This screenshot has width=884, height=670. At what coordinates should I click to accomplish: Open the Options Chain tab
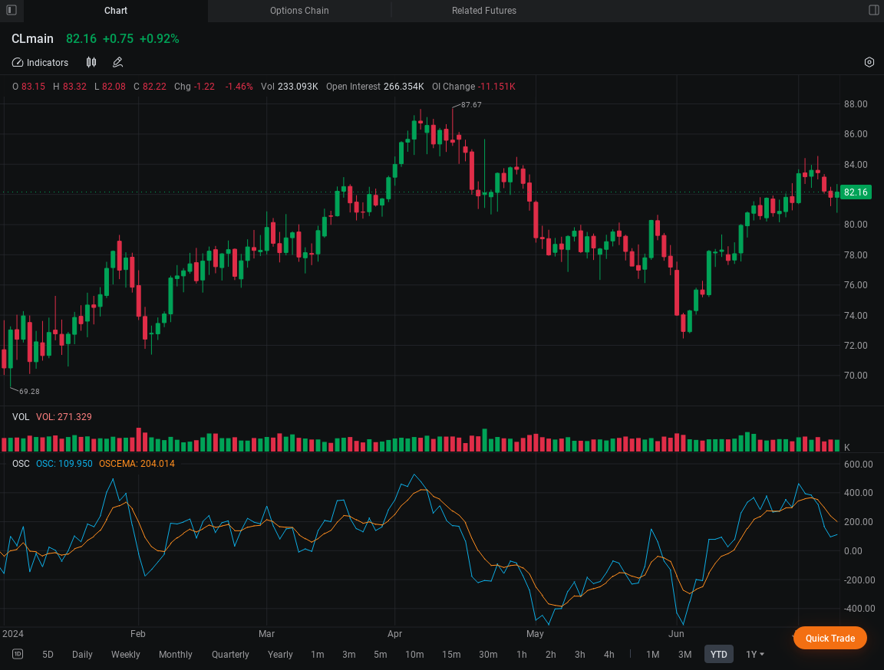pyautogui.click(x=299, y=11)
